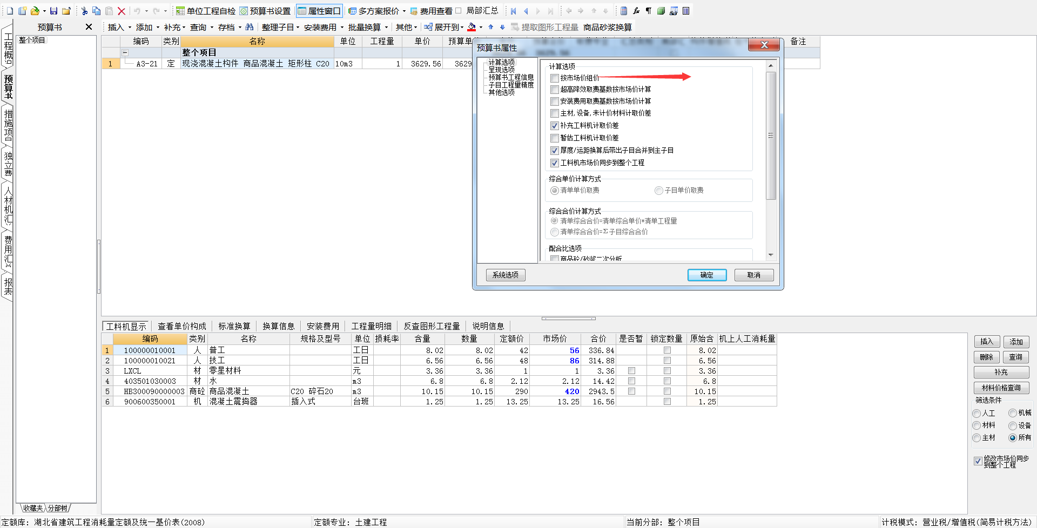Click 确定 to confirm dialog
1037x528 pixels.
(x=707, y=275)
